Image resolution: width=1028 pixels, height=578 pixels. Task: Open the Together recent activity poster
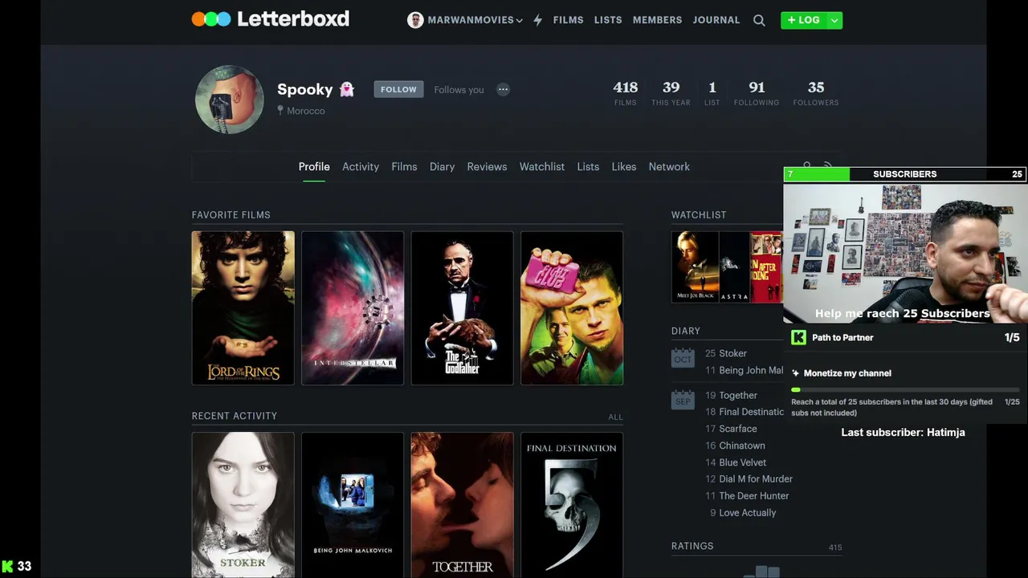[462, 505]
